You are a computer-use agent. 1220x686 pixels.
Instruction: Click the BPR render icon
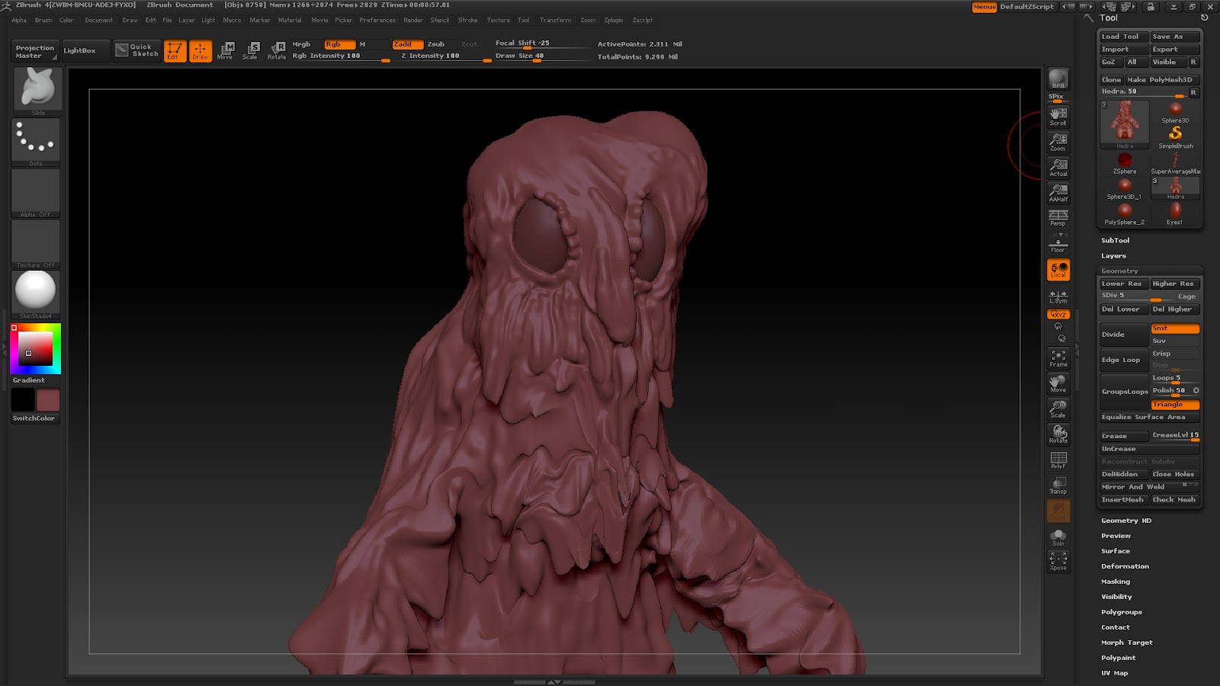click(1058, 79)
